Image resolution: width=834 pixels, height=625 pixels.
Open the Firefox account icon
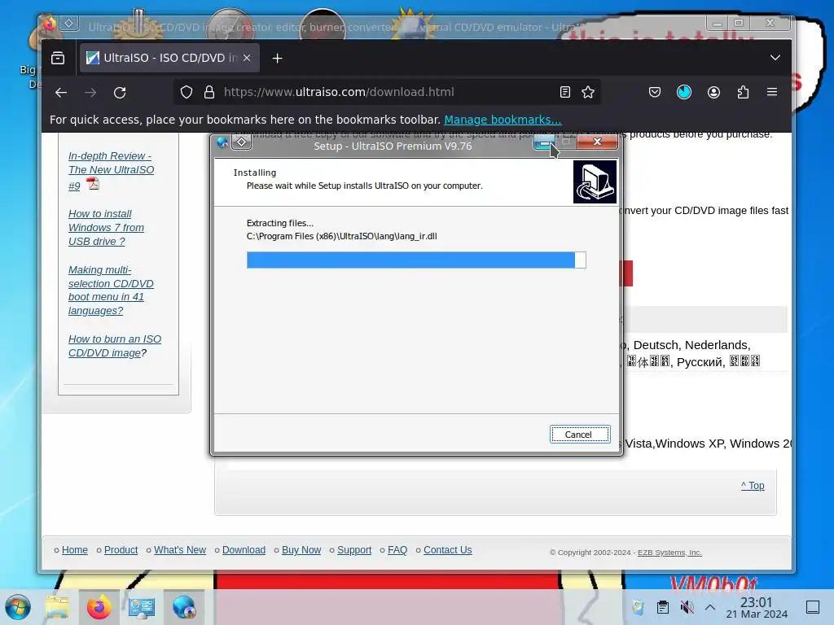coord(713,93)
